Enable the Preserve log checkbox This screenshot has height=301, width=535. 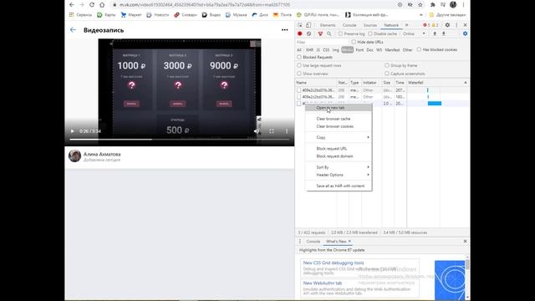pos(340,33)
